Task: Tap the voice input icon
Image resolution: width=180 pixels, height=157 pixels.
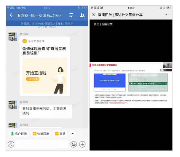Action: click(x=11, y=144)
